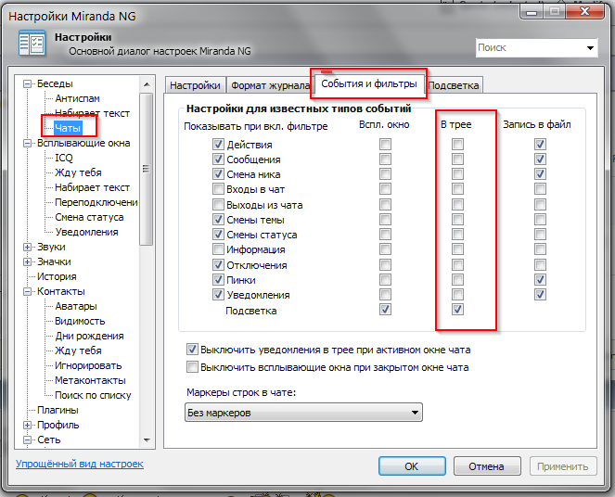The width and height of the screenshot is (615, 497).
Task: Open the Подсветка tab
Action: (454, 85)
